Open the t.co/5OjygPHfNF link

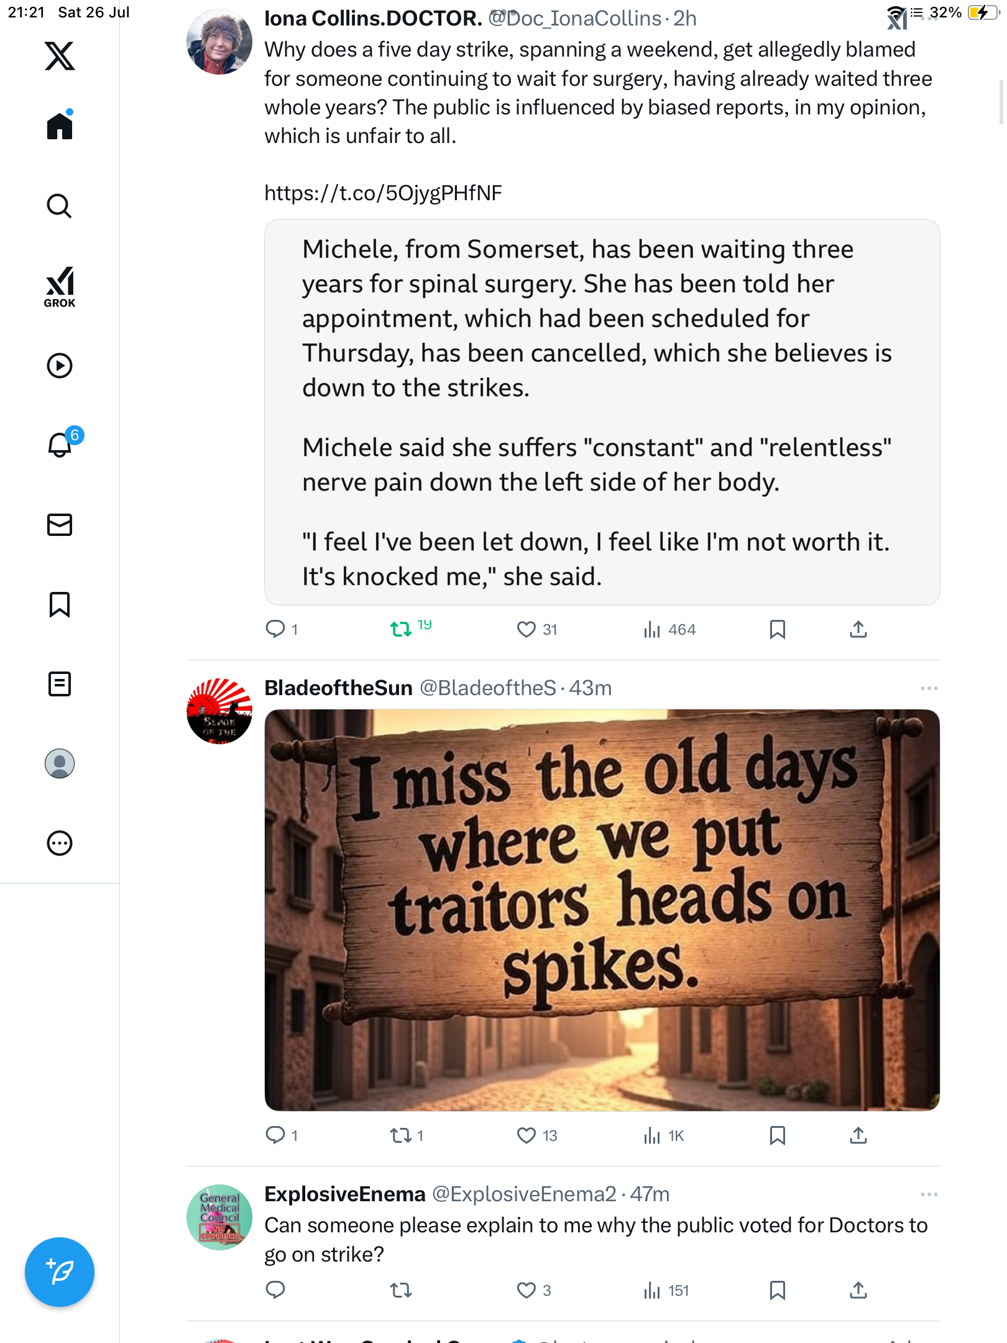pyautogui.click(x=383, y=193)
